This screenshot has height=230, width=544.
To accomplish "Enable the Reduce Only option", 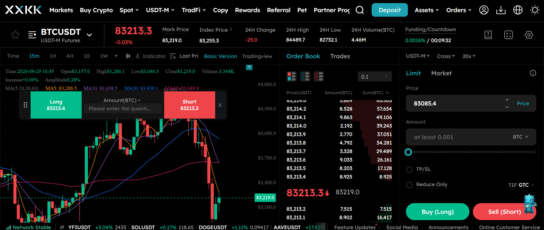I will pyautogui.click(x=409, y=185).
